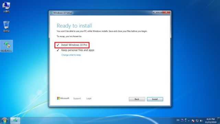Click the Install button

[155, 99]
